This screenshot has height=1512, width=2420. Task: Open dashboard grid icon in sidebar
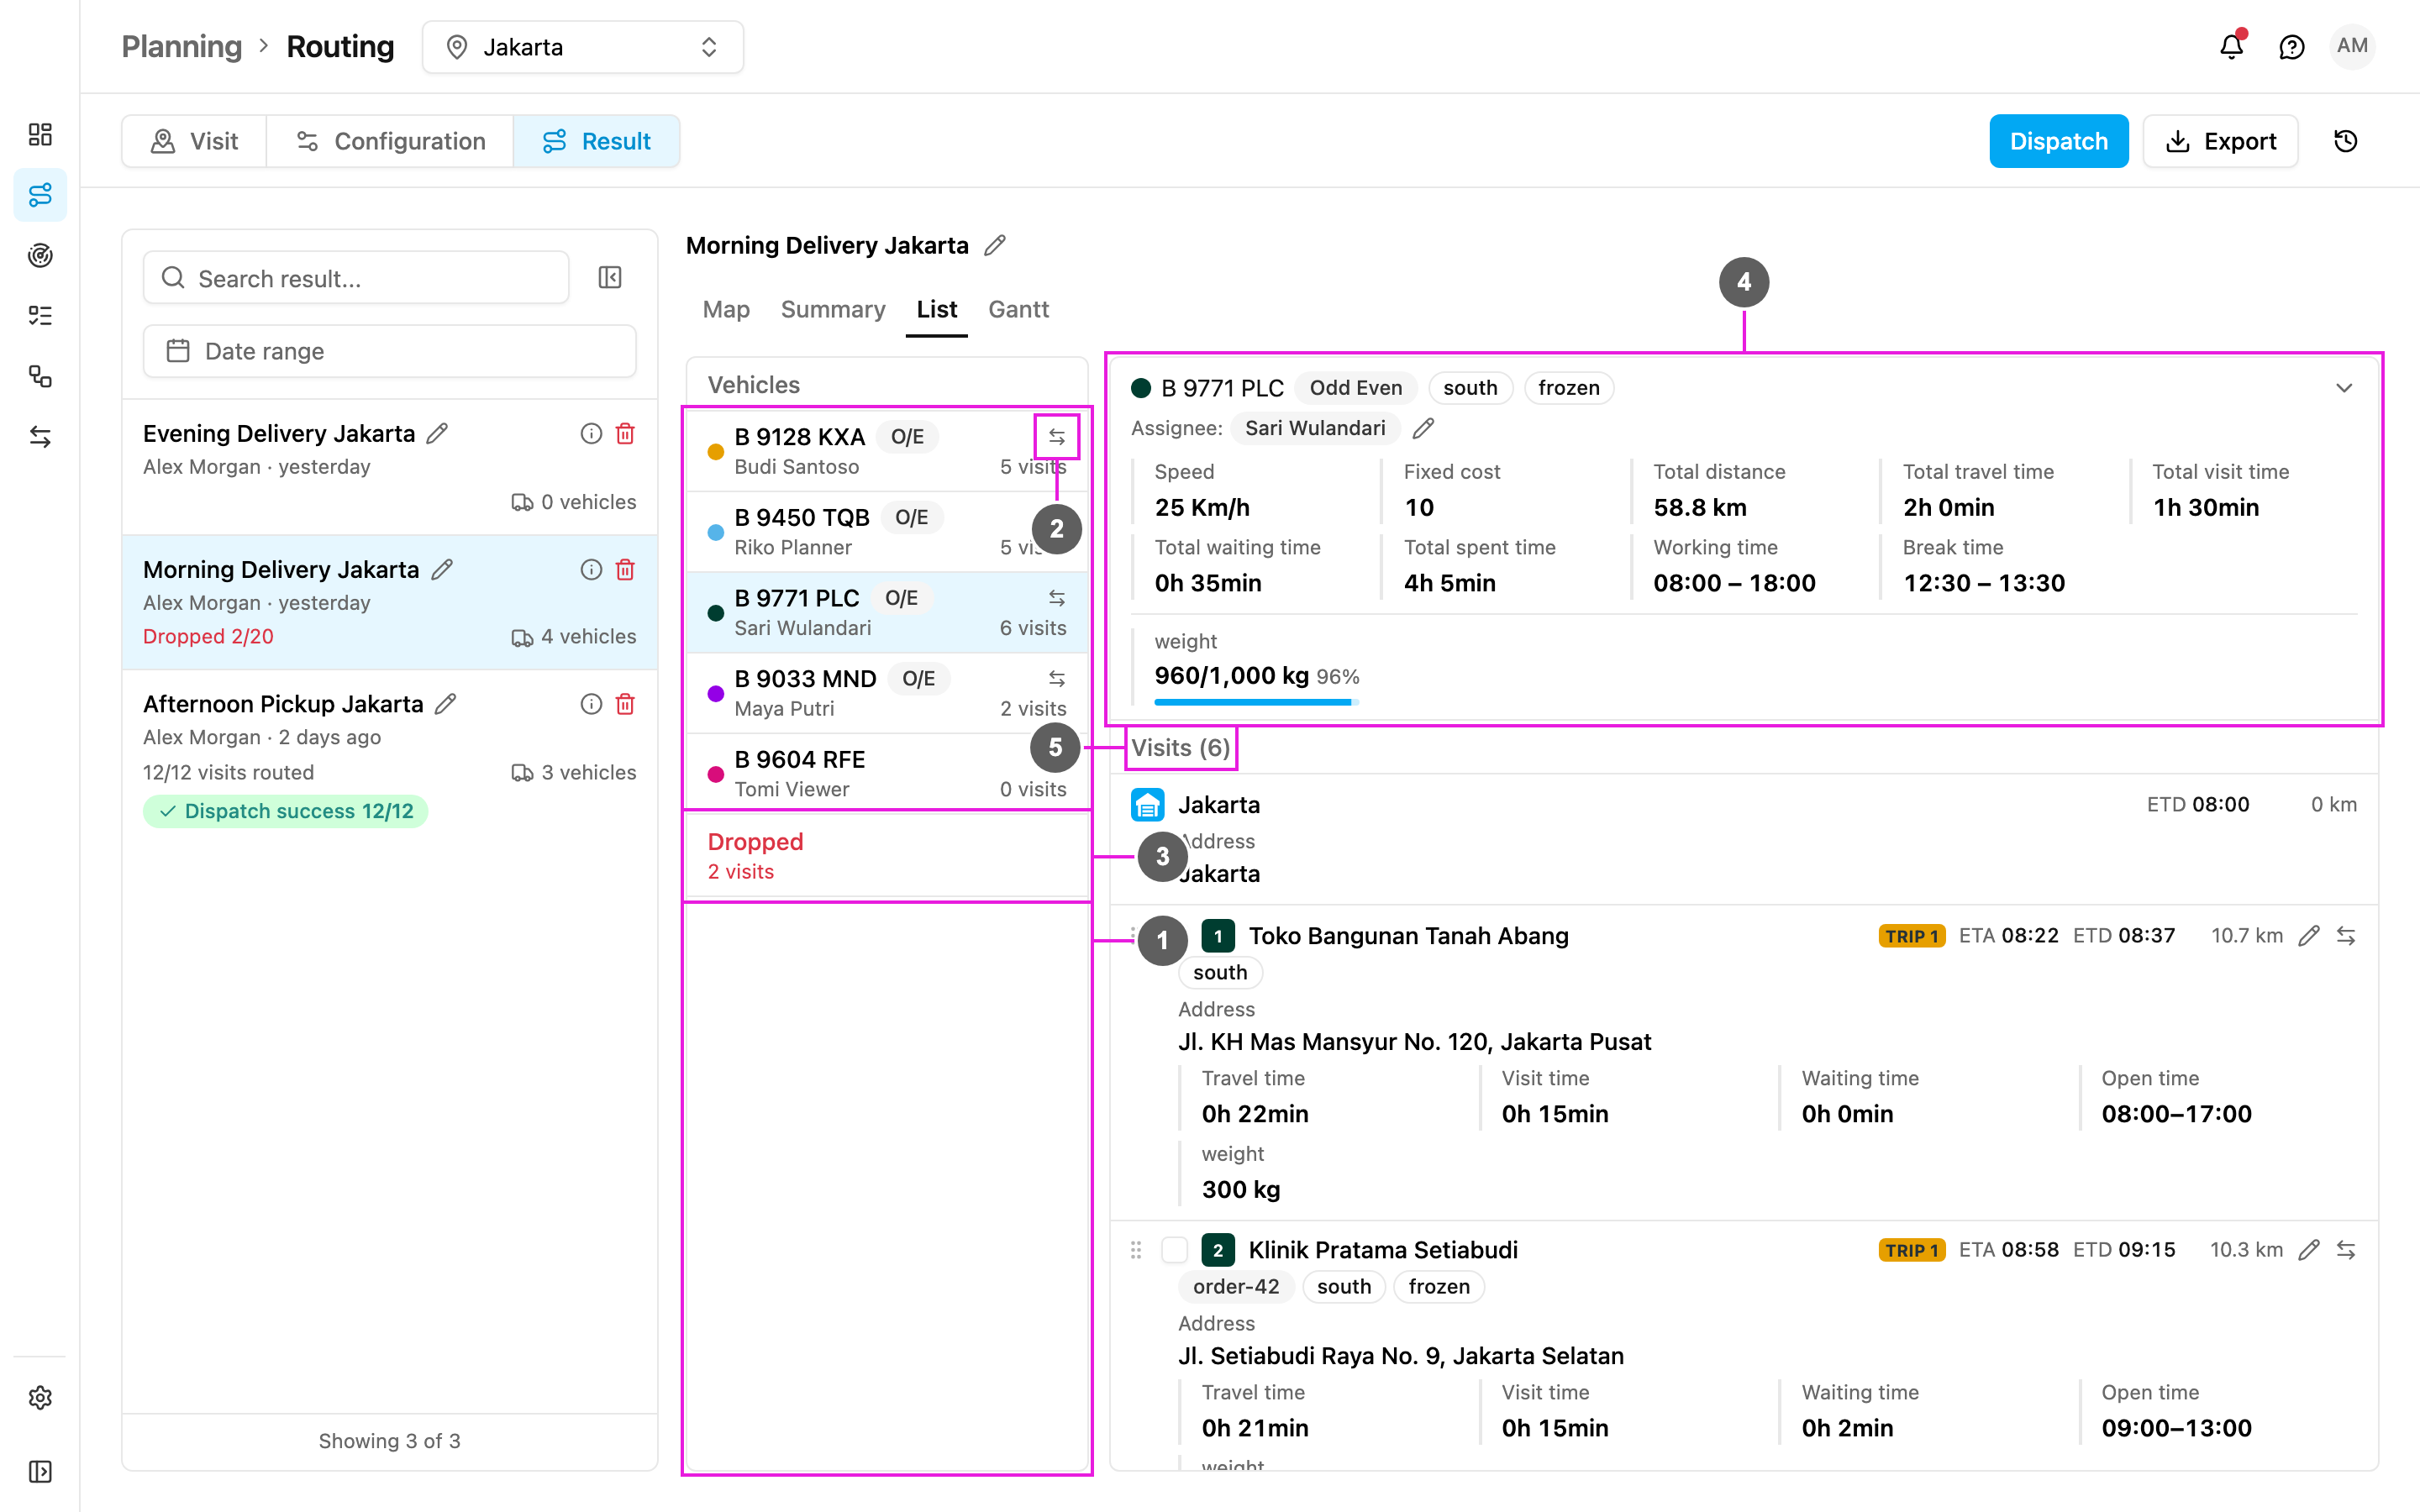pyautogui.click(x=40, y=134)
